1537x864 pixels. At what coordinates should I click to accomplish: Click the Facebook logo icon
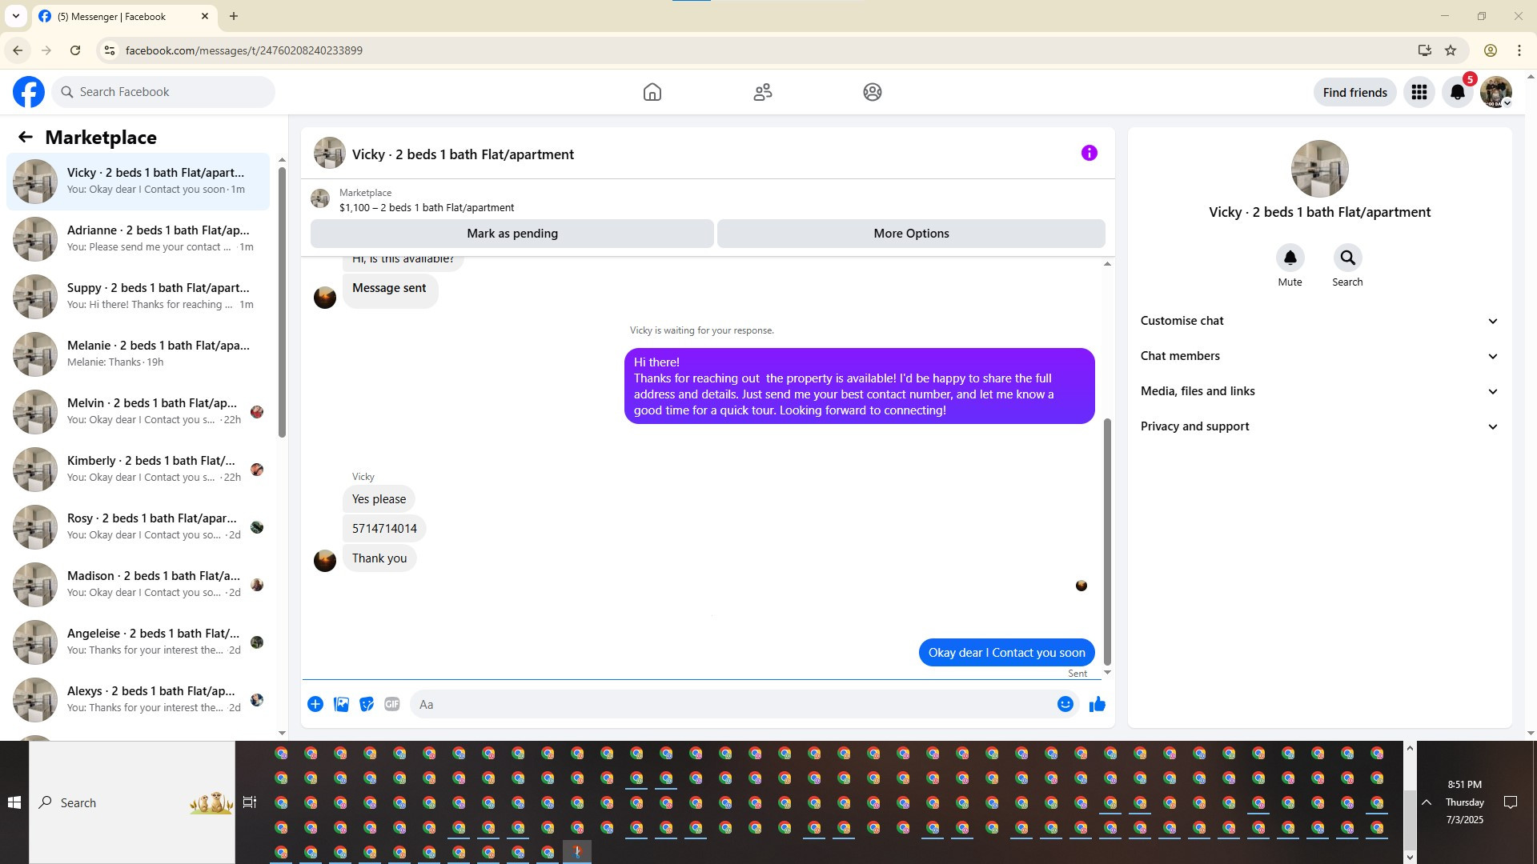(29, 92)
